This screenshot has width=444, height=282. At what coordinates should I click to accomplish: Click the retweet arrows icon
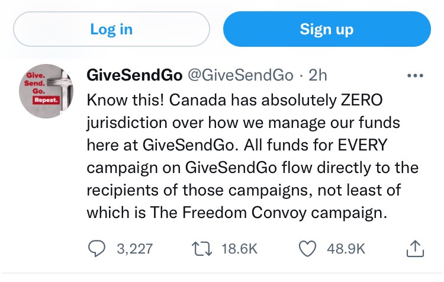point(202,249)
